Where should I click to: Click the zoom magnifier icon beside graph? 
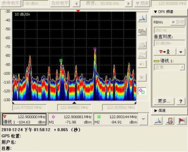click(142, 45)
